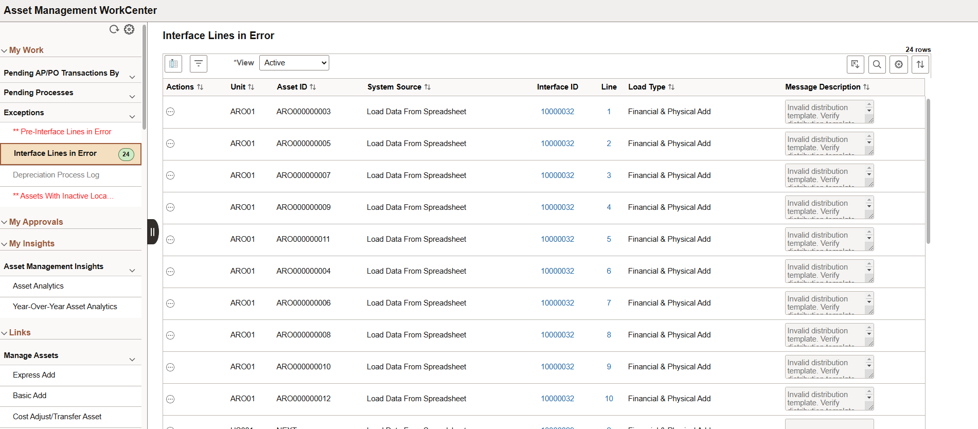The width and height of the screenshot is (978, 429).
Task: Open actions menu for ARO000000008 row
Action: (x=170, y=335)
